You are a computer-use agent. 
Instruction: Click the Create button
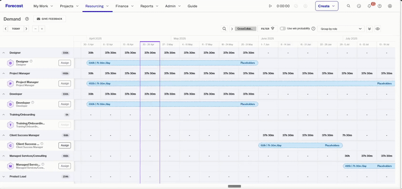327,6
